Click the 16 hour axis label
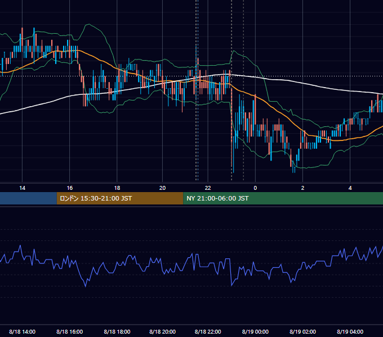Image resolution: width=383 pixels, height=337 pixels. click(x=70, y=188)
